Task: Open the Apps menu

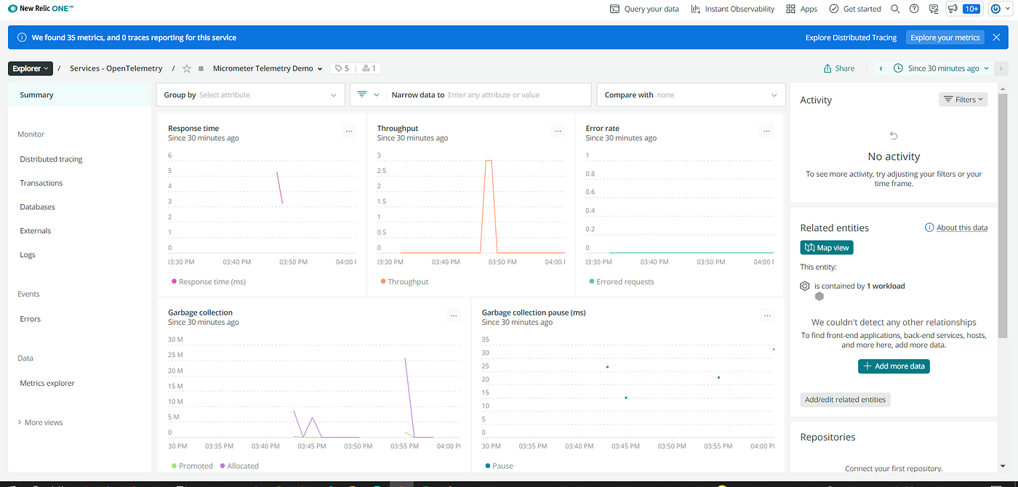Action: pyautogui.click(x=801, y=9)
